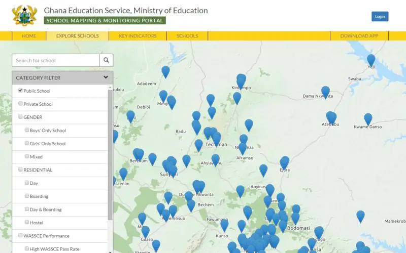Check the Hostel filter

pyautogui.click(x=27, y=222)
